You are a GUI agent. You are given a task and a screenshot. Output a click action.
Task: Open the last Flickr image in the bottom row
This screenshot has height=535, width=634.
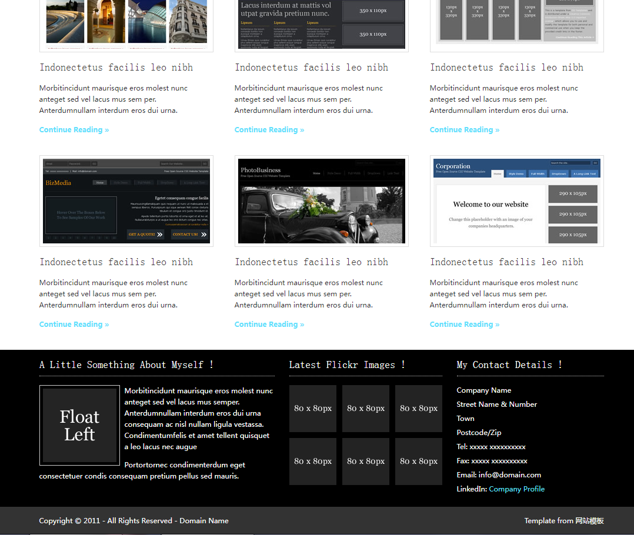419,462
